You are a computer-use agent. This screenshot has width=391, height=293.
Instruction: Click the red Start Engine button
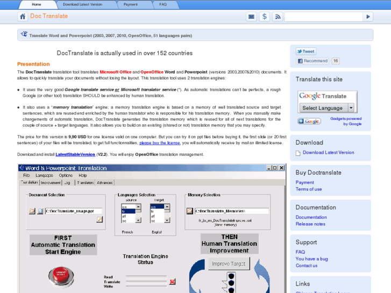[61, 276]
